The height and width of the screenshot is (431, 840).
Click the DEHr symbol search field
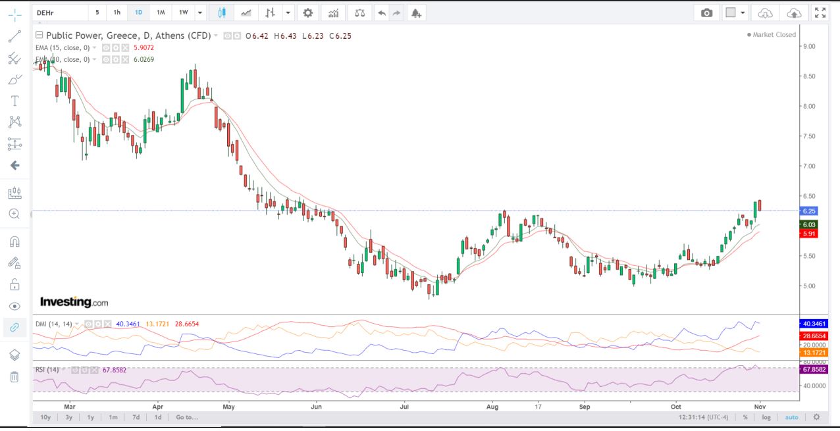tap(59, 13)
